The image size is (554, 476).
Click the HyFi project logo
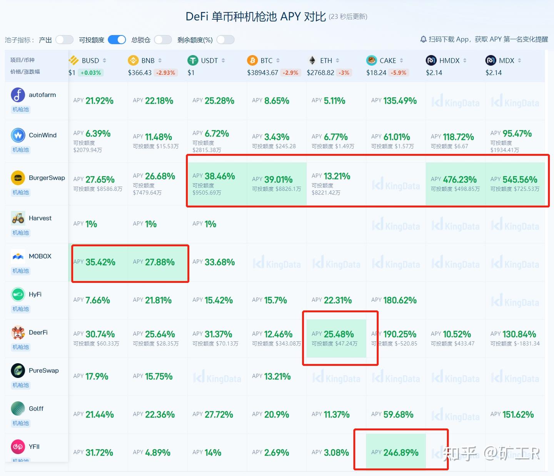(x=18, y=294)
